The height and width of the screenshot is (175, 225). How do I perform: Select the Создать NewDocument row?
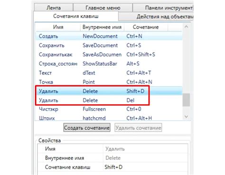109,36
